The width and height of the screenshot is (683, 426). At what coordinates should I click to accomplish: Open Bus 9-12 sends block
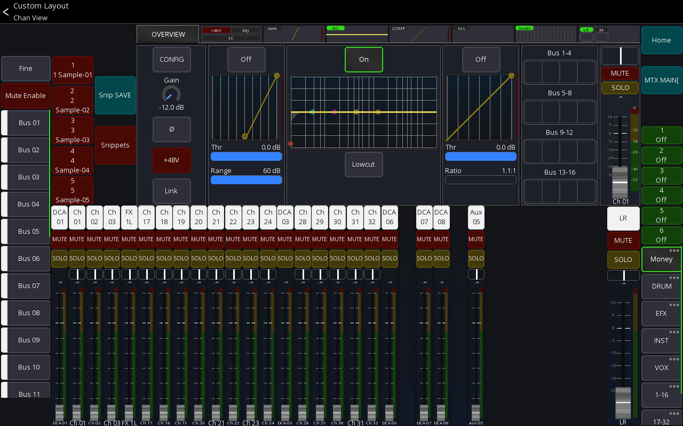559,151
